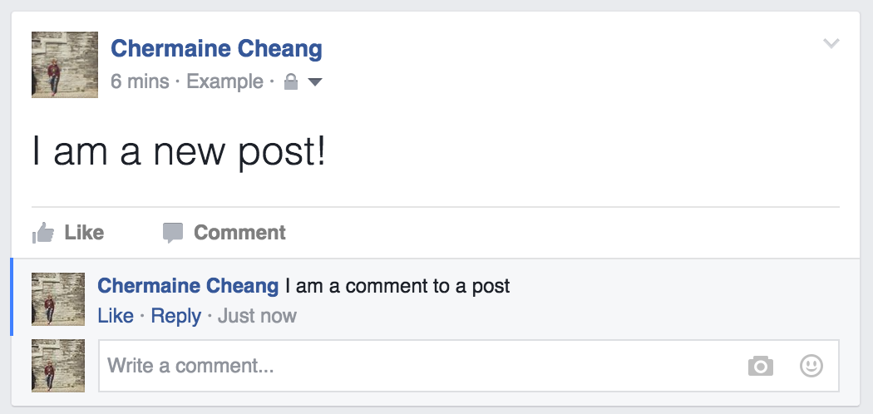Click the "Just now" comment timestamp
This screenshot has width=873, height=414.
(x=257, y=316)
